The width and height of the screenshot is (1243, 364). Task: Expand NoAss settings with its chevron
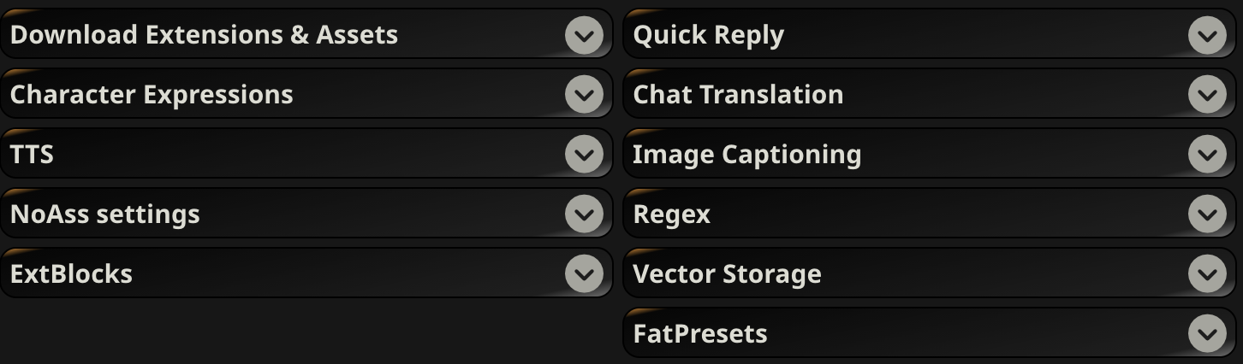point(584,214)
